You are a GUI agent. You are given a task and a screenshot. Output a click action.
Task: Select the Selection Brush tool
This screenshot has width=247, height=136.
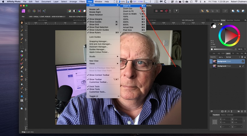22,39
